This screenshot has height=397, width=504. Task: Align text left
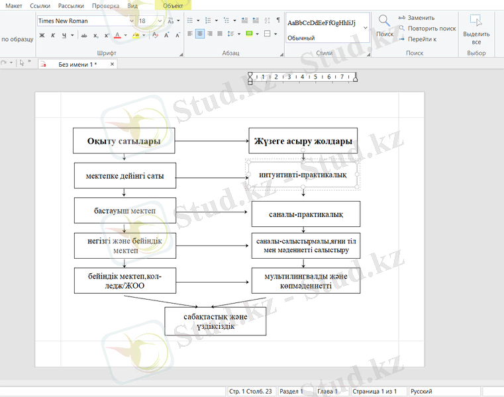point(190,34)
